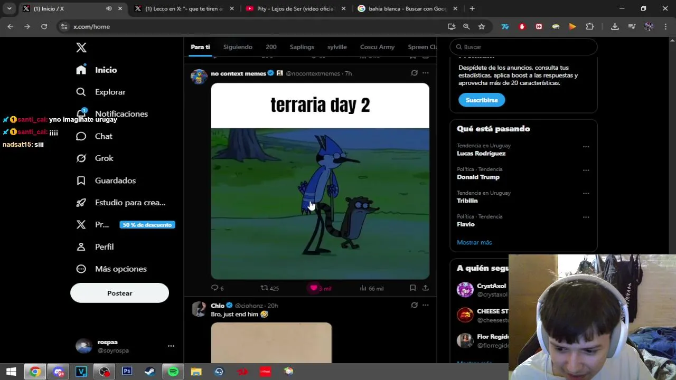The width and height of the screenshot is (676, 380).
Task: Switch to Lecco en X browser tab
Action: pyautogui.click(x=184, y=8)
